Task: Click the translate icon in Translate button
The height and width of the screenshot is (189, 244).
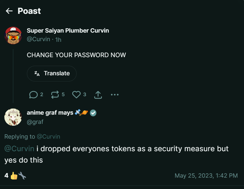Action: pyautogui.click(x=37, y=73)
